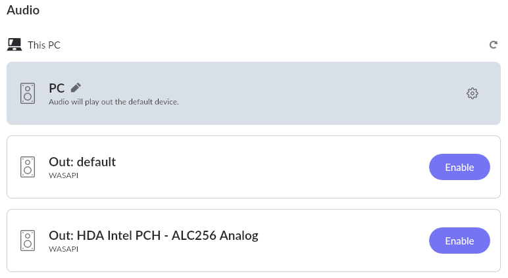Screen dimensions: 508x278
Task: Click the "Out: HDA Intel PCH - ALC256 Analog" title
Action: click(153, 235)
